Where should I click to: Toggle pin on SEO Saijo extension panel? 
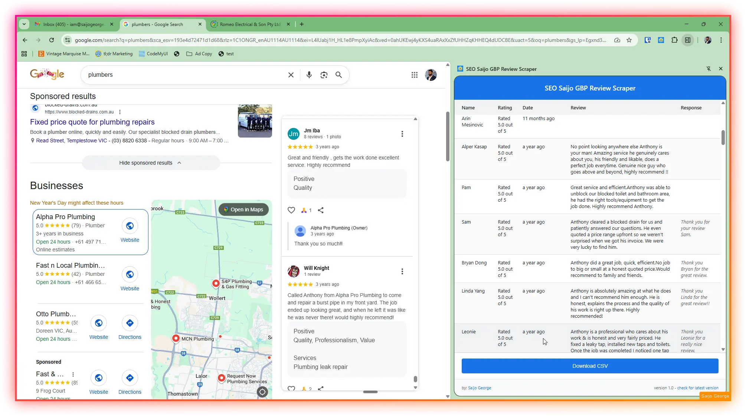pos(709,69)
